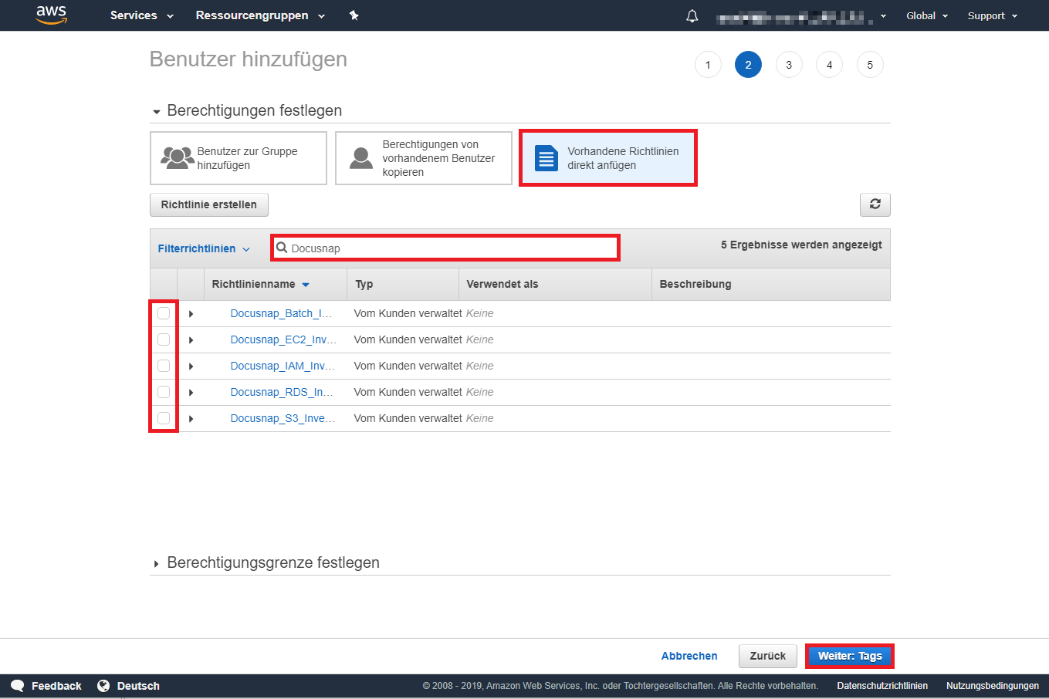Click the Nutzungsbedingungen footer link
The width and height of the screenshot is (1049, 699).
(x=993, y=686)
